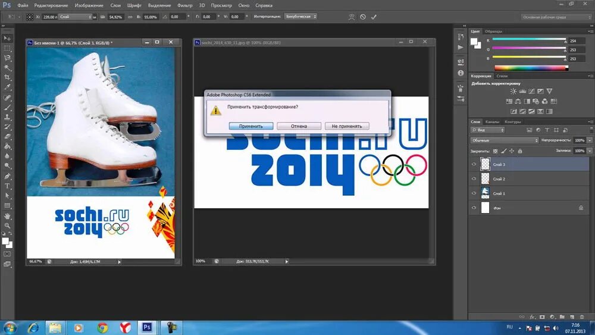Commit transform with checkmark icon
595x335 pixels.
point(374,17)
